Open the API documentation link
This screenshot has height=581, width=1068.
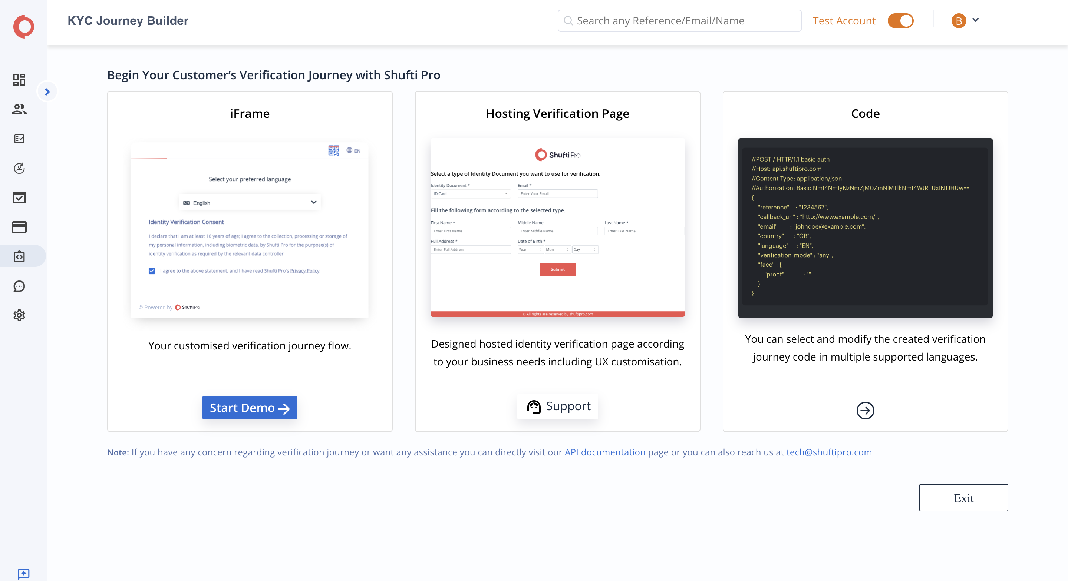point(605,452)
